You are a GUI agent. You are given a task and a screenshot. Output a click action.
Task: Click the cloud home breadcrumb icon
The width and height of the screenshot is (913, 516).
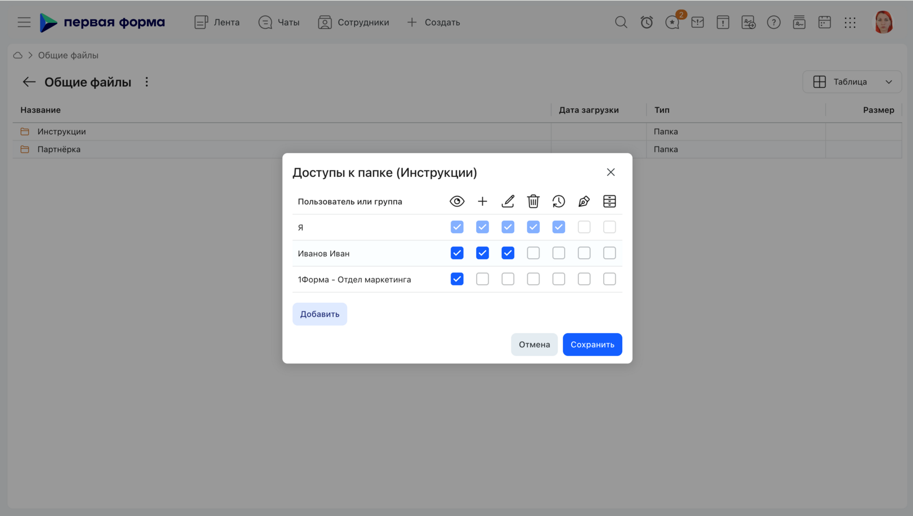[18, 55]
